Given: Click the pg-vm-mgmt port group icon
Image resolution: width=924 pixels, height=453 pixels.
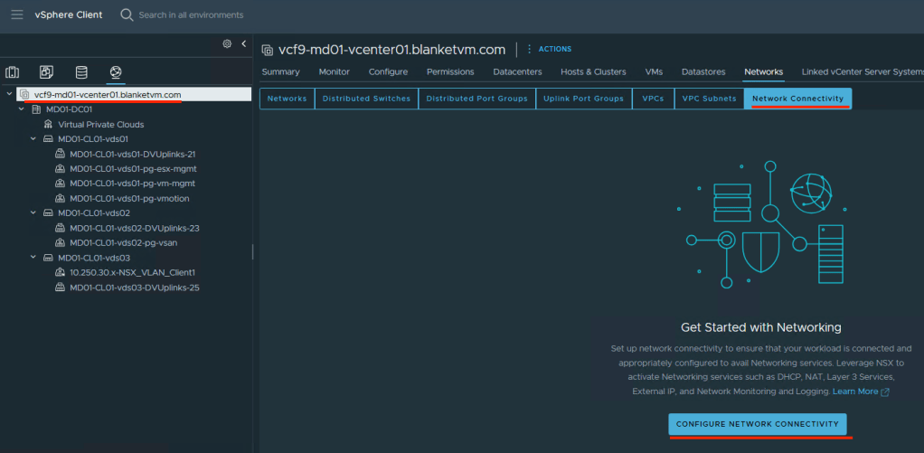Looking at the screenshot, I should tap(60, 184).
